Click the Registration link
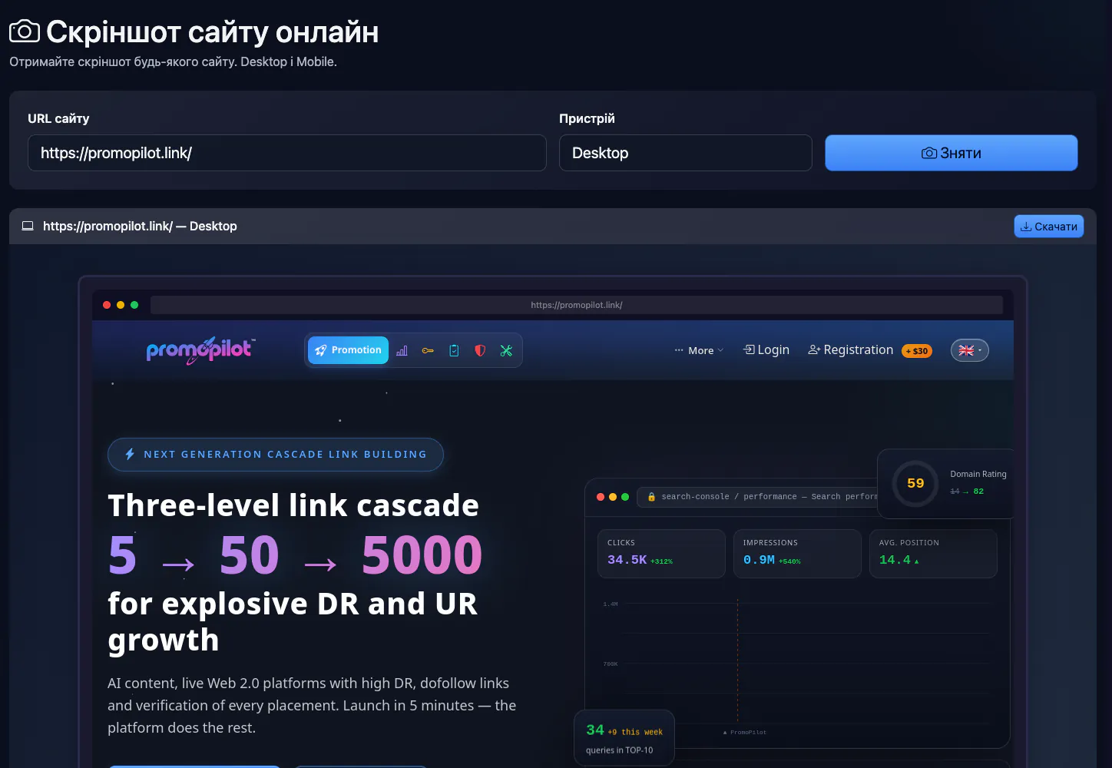The image size is (1112, 768). (851, 349)
